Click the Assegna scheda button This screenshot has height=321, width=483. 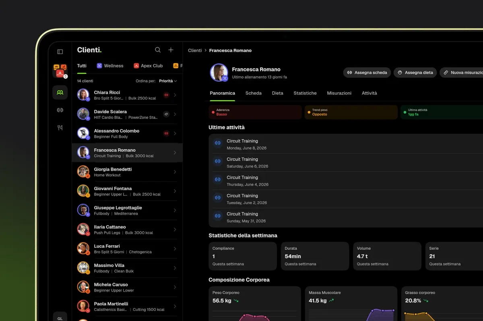point(367,72)
